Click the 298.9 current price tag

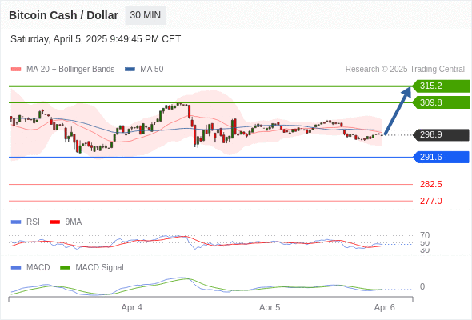(441, 135)
